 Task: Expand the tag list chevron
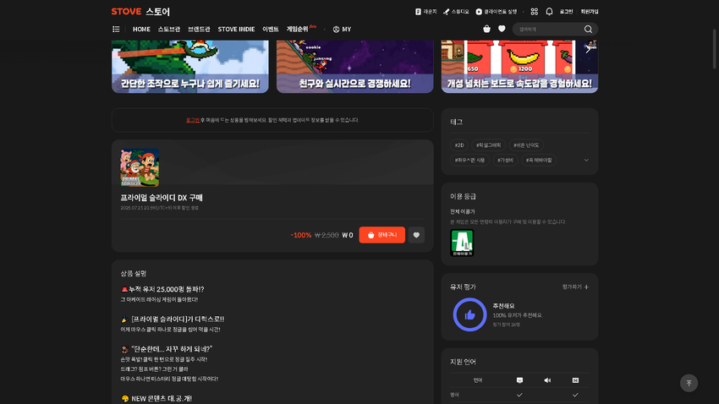[586, 161]
